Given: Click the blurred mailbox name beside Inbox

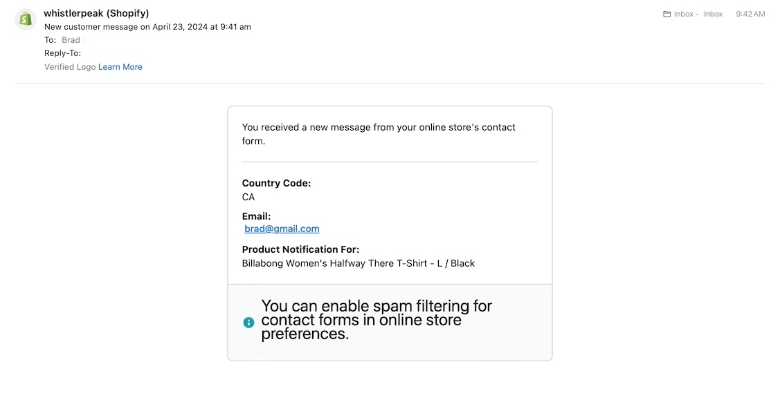Looking at the screenshot, I should [x=713, y=14].
